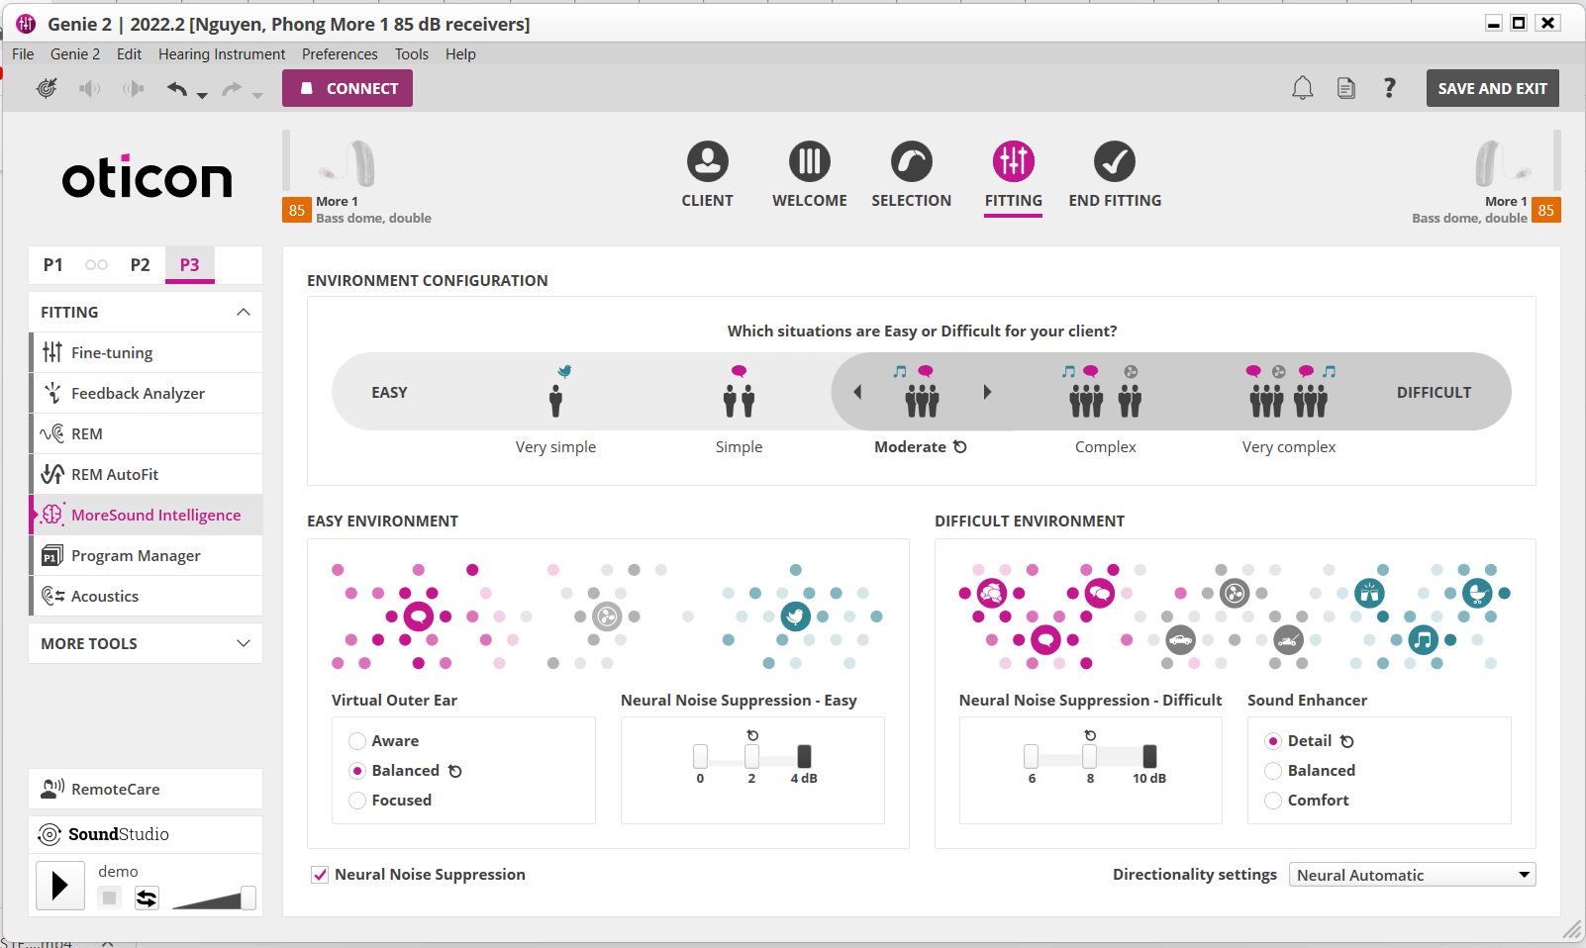Expand the More Tools section
The image size is (1586, 948).
pyautogui.click(x=146, y=643)
